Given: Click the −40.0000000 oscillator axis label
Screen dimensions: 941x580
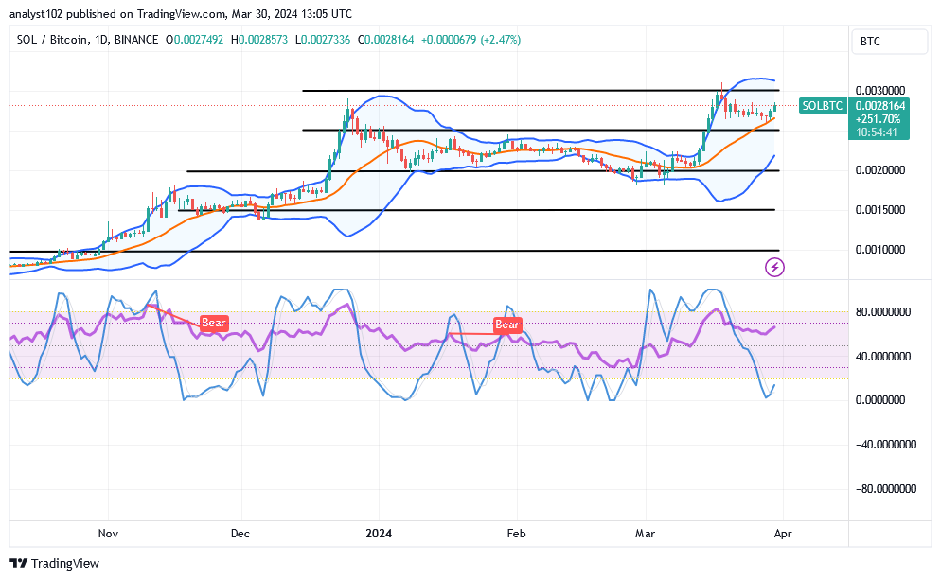Looking at the screenshot, I should [886, 445].
